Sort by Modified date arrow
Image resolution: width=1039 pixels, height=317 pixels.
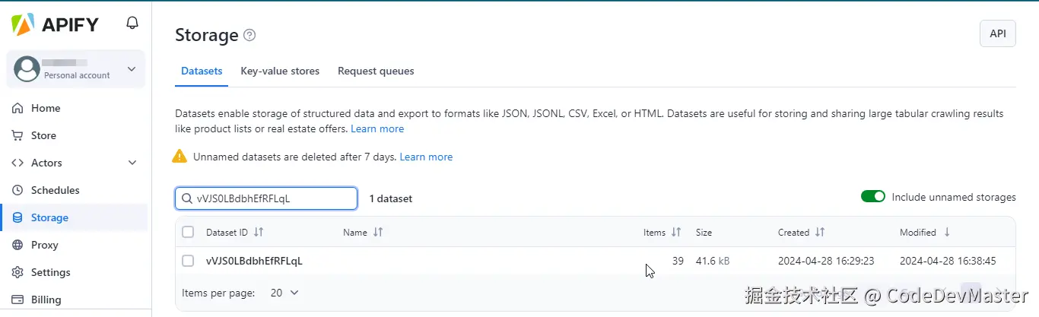(x=947, y=232)
